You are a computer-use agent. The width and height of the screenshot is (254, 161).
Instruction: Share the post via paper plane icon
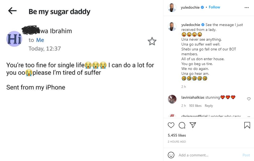tap(193, 125)
